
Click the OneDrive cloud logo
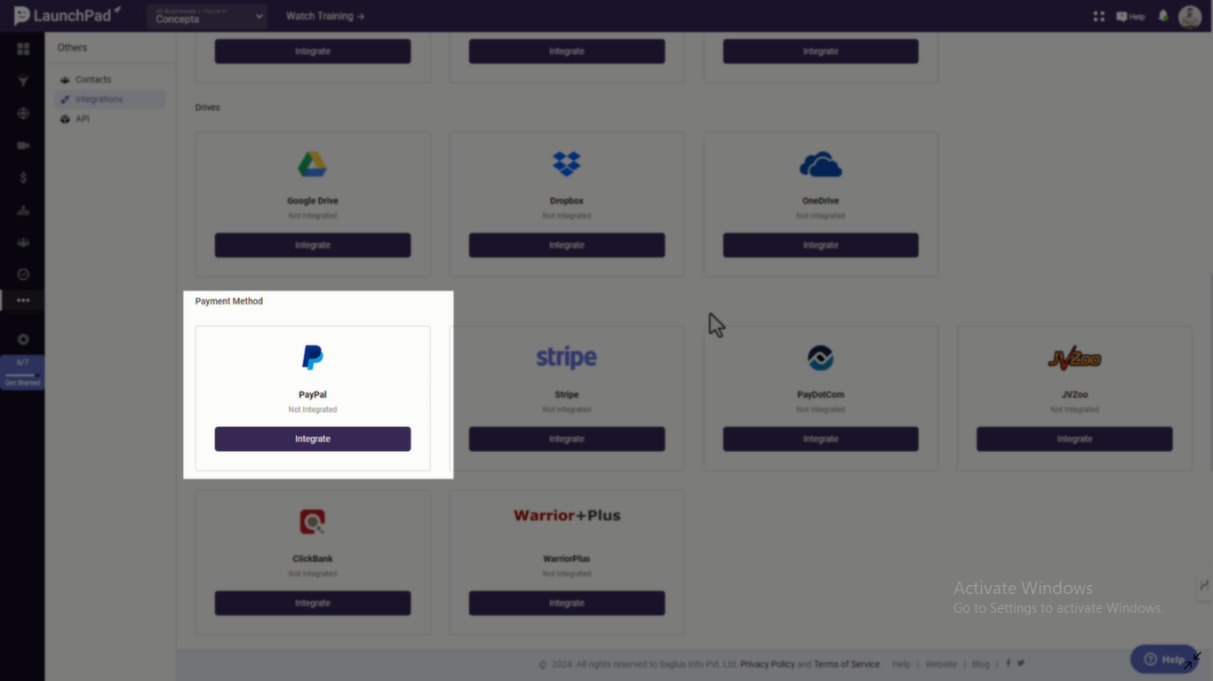(x=820, y=164)
